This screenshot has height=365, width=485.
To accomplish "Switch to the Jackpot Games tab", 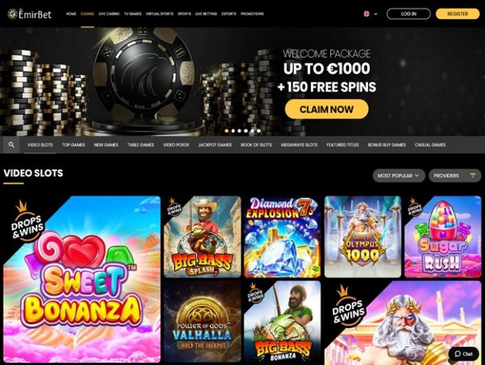I will tap(215, 145).
